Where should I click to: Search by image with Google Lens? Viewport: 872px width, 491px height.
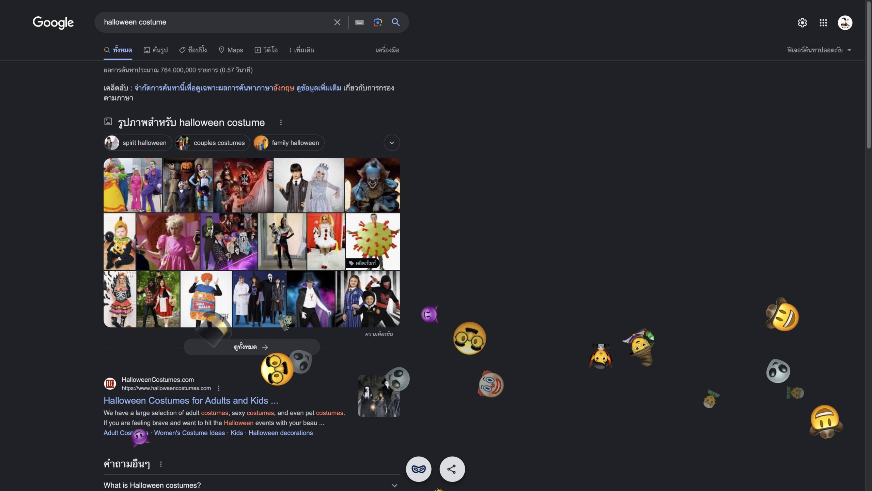pyautogui.click(x=377, y=22)
